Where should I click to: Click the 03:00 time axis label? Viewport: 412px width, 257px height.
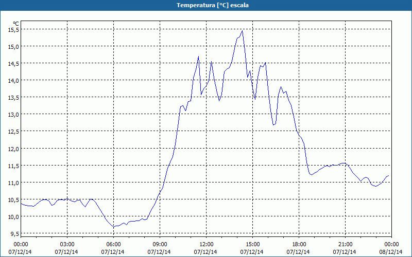coord(67,245)
